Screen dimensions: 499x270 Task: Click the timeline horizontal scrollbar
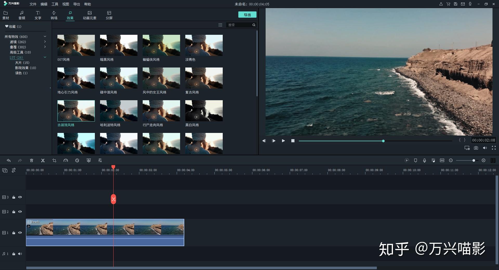pyautogui.click(x=201, y=268)
